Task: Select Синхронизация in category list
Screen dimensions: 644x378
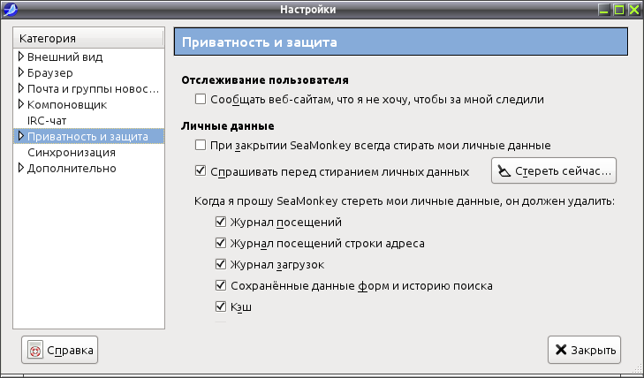Action: pos(72,152)
